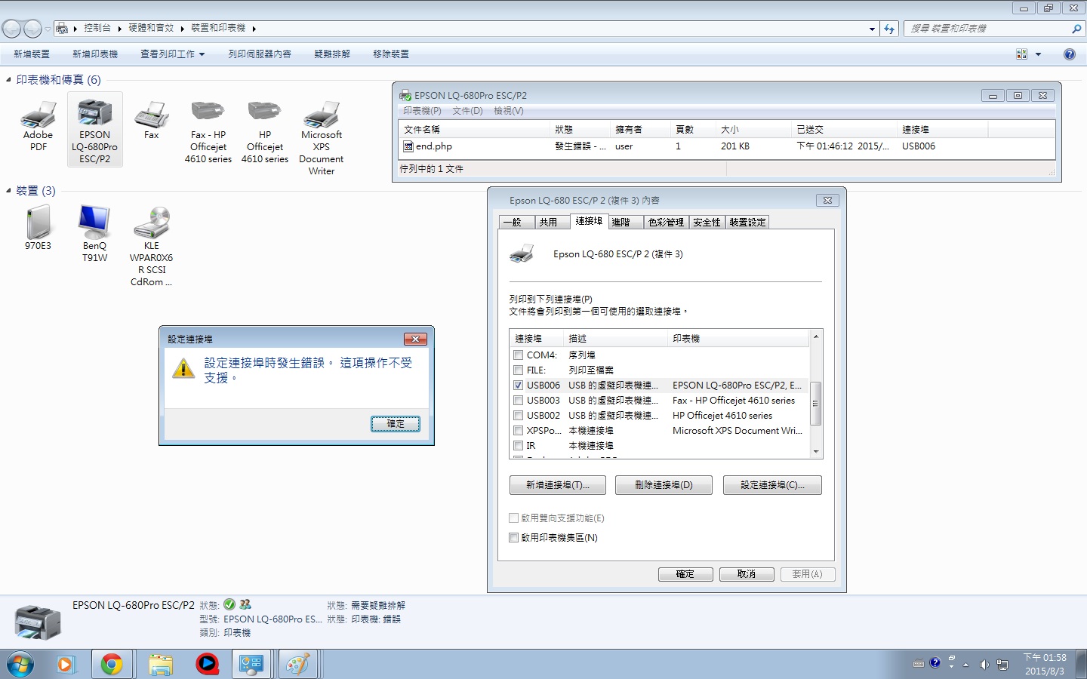Switch to the 裝置設定 tab
Viewport: 1087px width, 679px height.
tap(747, 222)
